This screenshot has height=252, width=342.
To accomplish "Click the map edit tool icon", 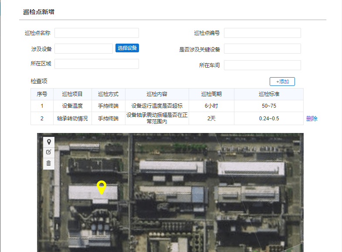I will (49, 152).
